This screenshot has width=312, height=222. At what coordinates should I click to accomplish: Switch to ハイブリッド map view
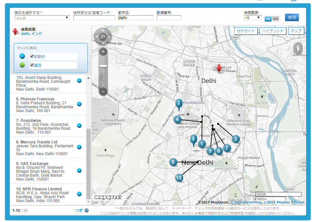point(273,31)
